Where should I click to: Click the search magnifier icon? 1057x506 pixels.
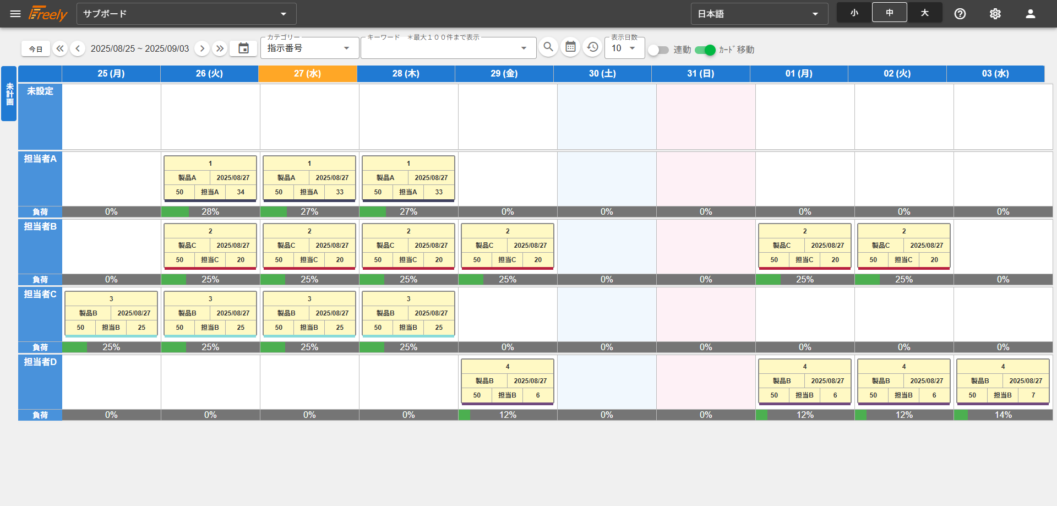click(548, 47)
